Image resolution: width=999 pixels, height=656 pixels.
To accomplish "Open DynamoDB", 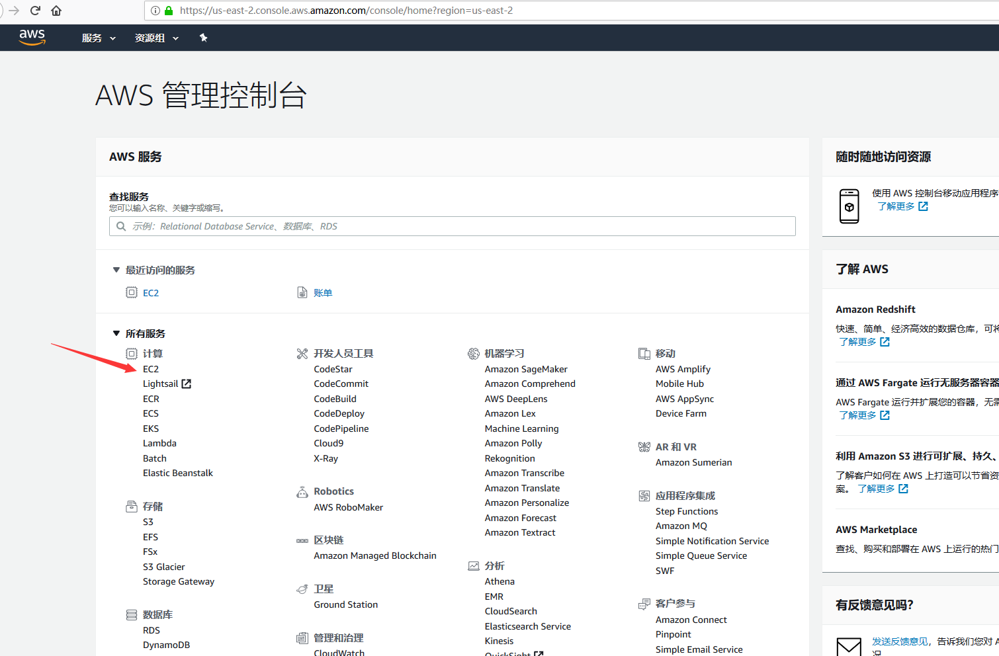I will pyautogui.click(x=166, y=645).
